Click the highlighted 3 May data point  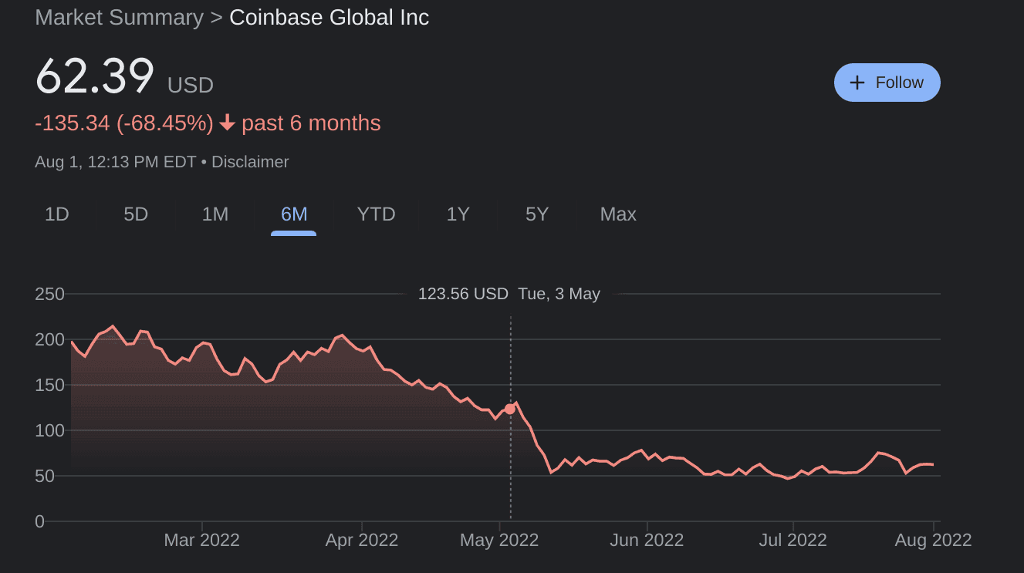click(x=509, y=409)
